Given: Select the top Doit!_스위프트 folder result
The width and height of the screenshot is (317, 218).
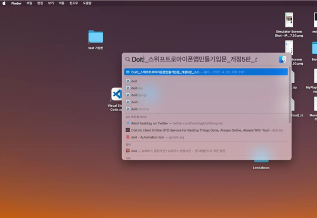Looking at the screenshot, I should pos(206,72).
